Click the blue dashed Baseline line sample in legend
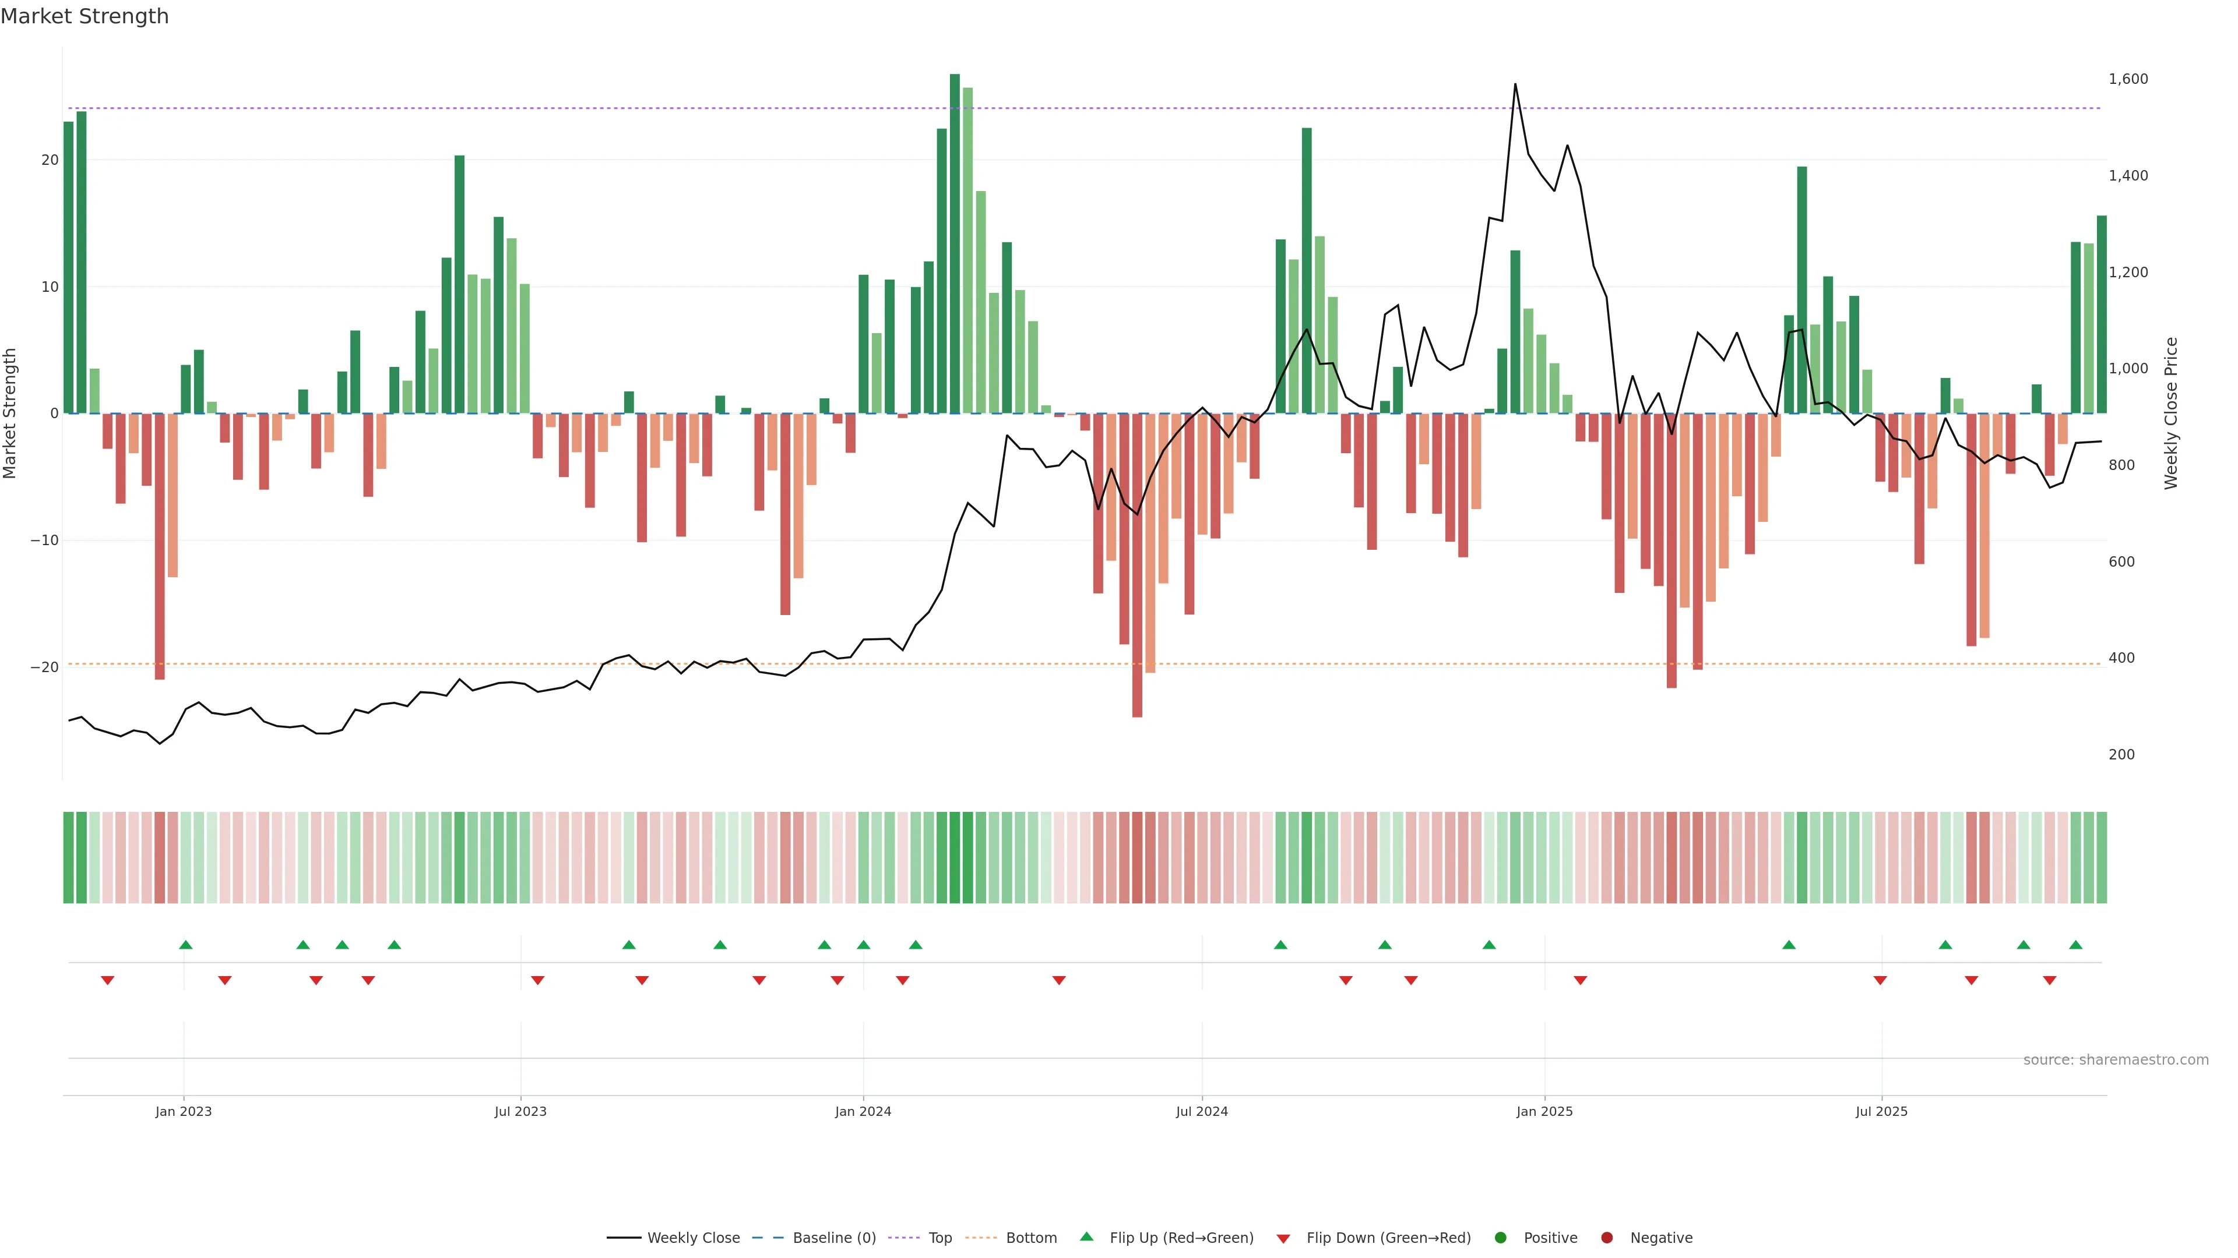This screenshot has height=1258, width=2238. tap(767, 1238)
